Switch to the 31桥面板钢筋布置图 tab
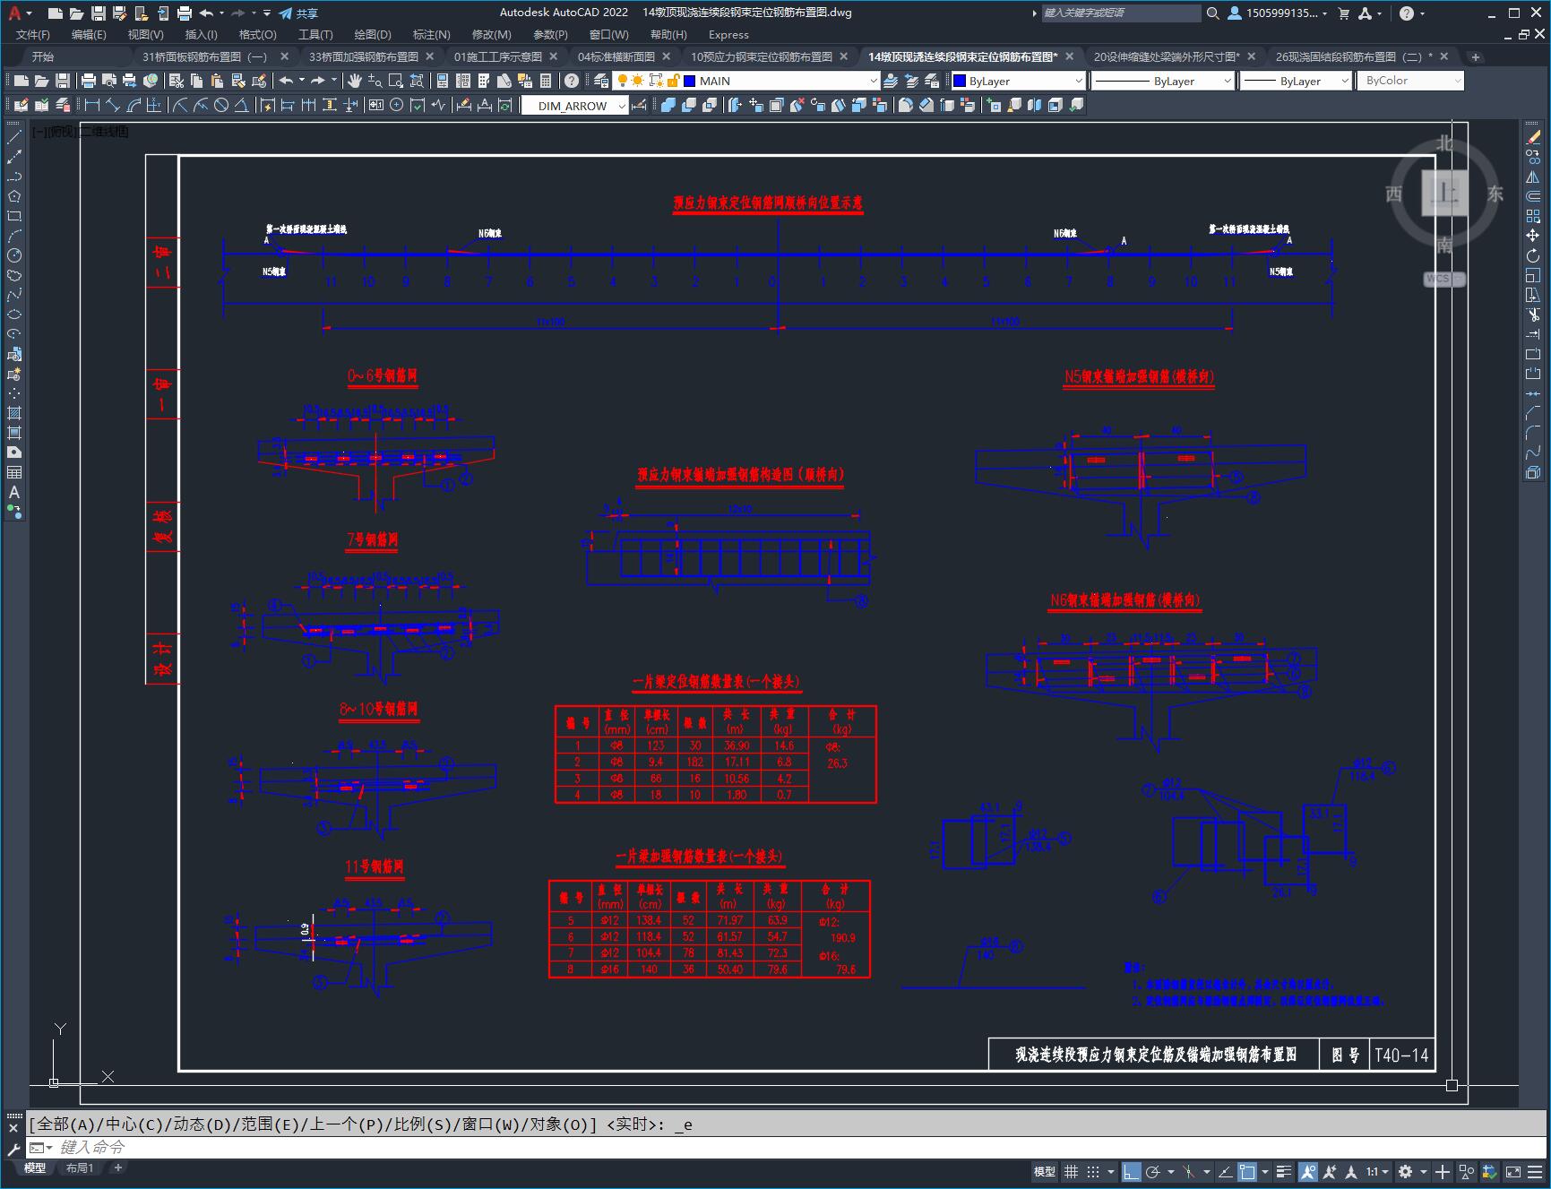Screen dimensions: 1551x1189 (x=204, y=56)
